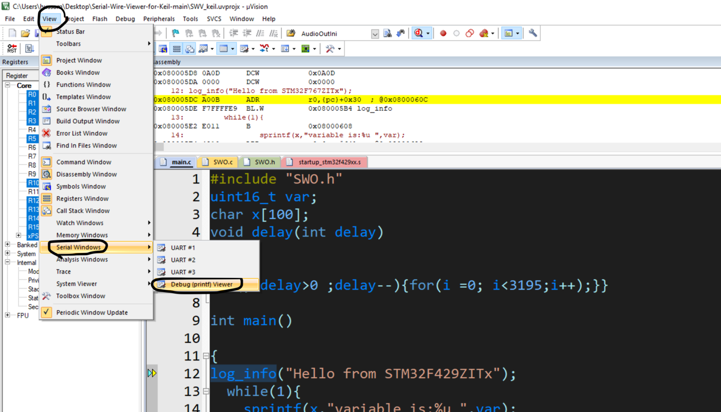Open a project using the folder icon
721x412 pixels.
[26, 33]
